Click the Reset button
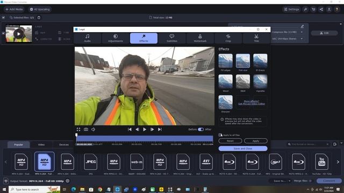Screen dimensions: 344x193 (230, 141)
